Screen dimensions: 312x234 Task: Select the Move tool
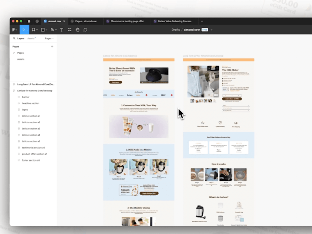(x=23, y=30)
